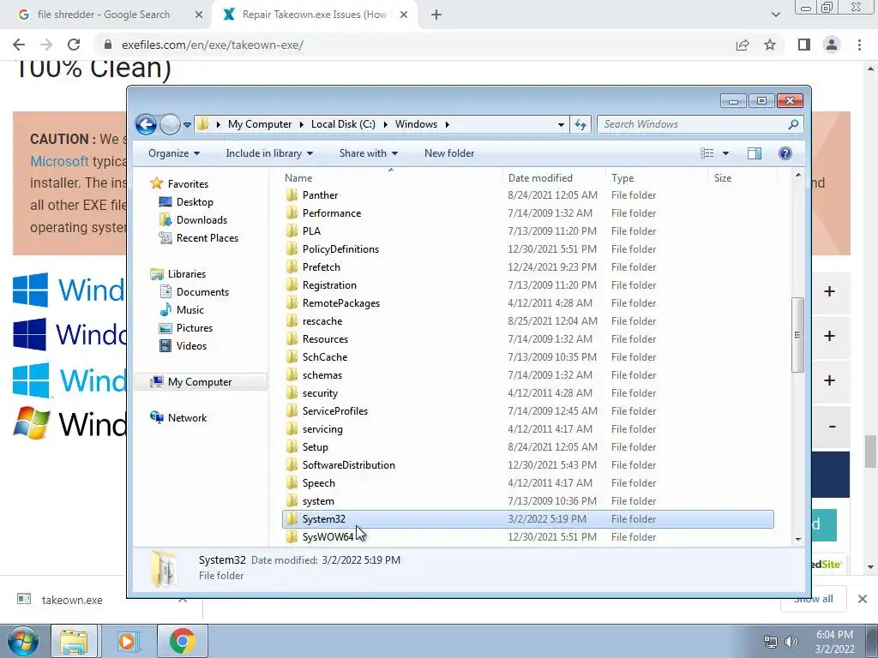Select My Computer in navigation pane
This screenshot has height=658, width=878.
200,382
